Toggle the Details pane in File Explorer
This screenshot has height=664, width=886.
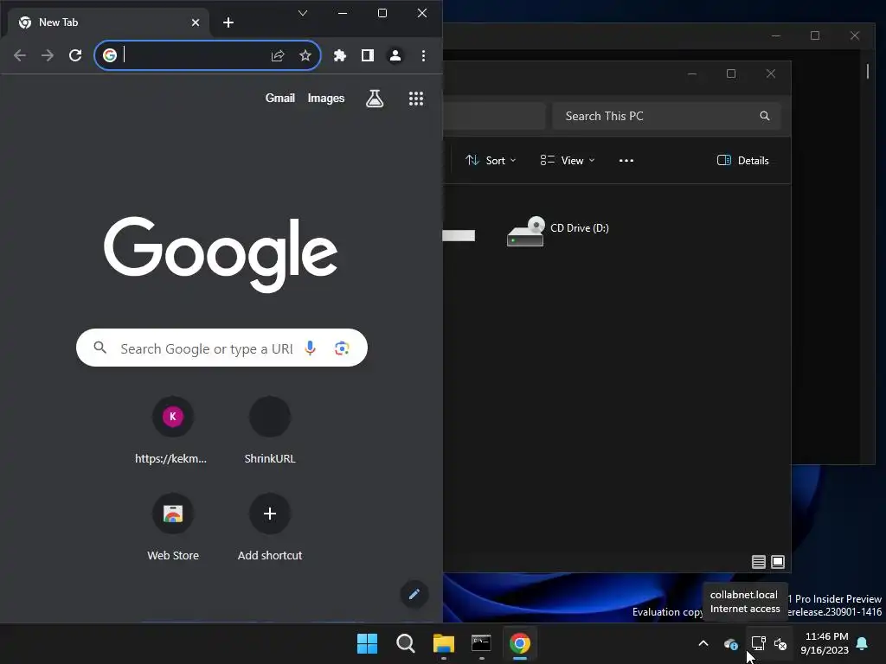coord(742,160)
